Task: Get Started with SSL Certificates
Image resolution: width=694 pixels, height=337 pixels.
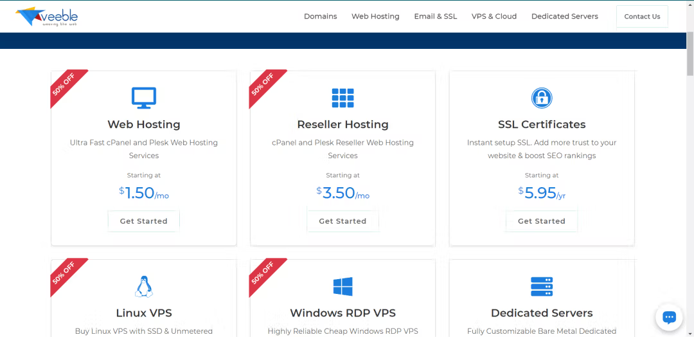Action: click(x=542, y=221)
